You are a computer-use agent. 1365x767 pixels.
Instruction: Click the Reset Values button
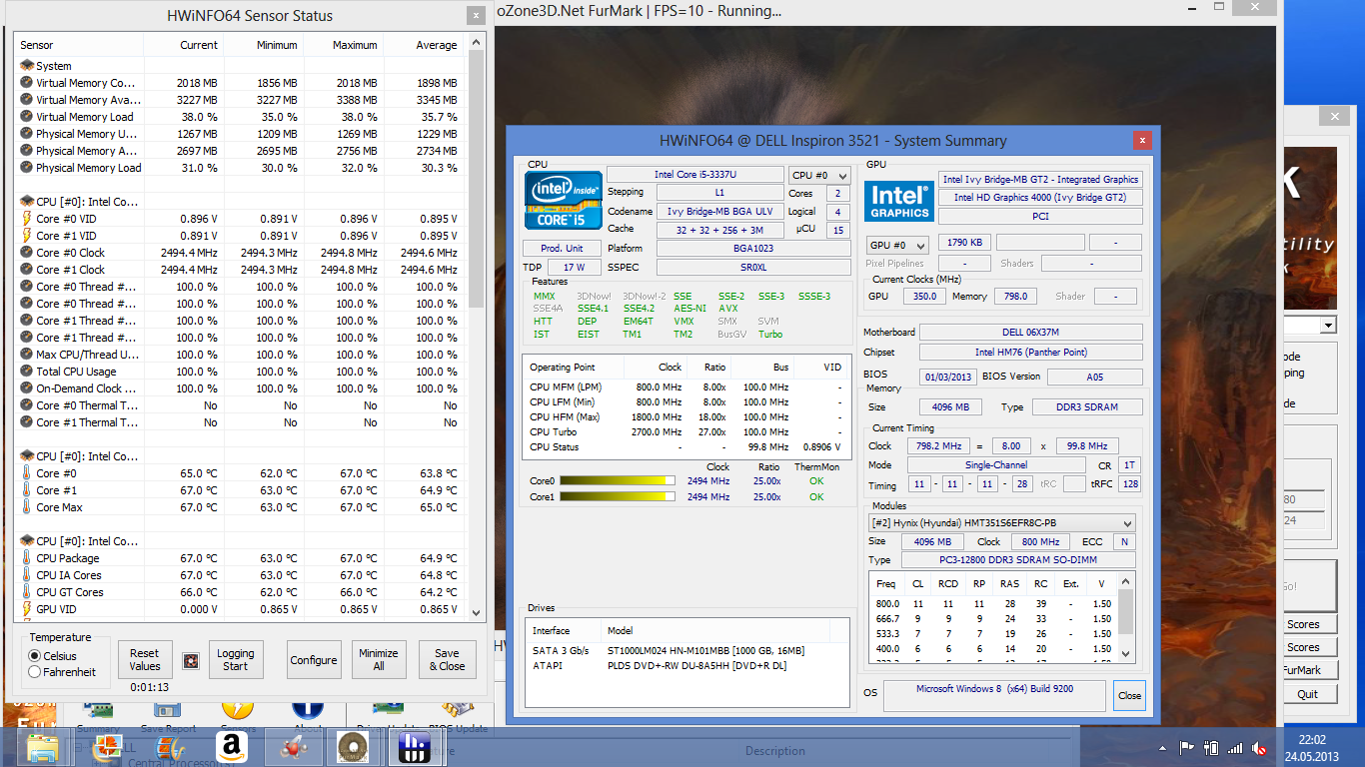(145, 660)
